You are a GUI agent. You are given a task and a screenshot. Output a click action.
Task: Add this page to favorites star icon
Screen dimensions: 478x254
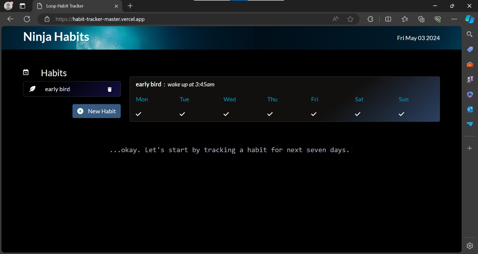350,19
